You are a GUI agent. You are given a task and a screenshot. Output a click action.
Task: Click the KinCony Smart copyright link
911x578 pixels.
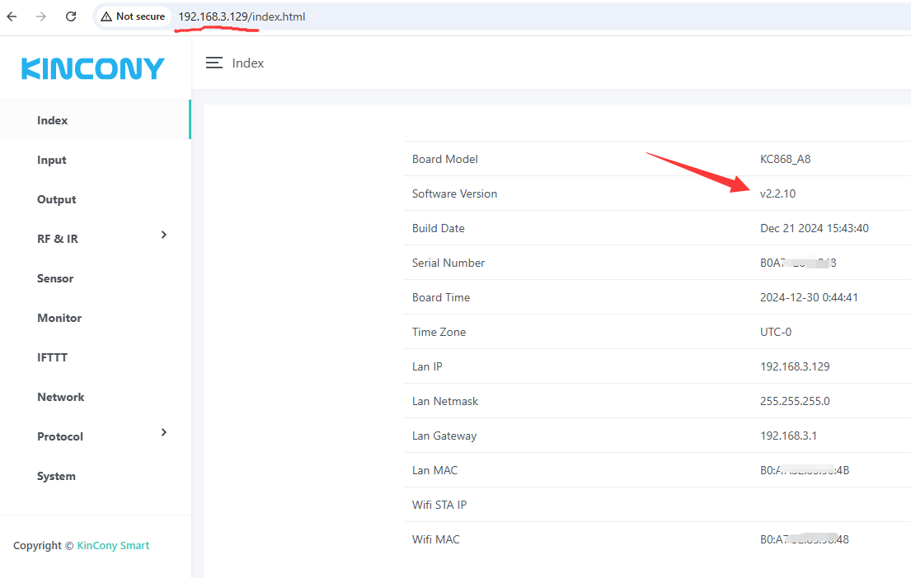(113, 545)
